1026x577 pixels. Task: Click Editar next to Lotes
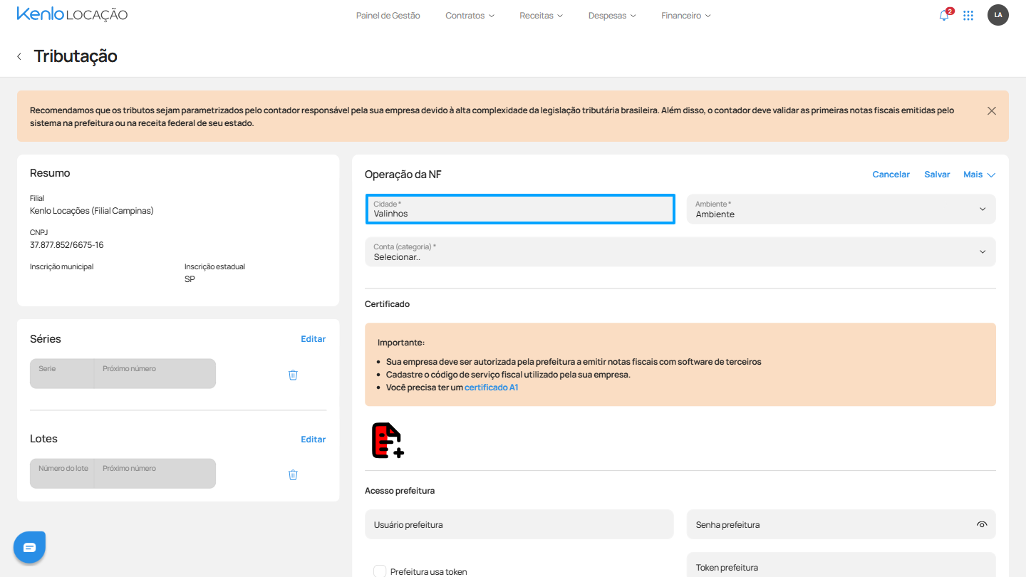click(x=313, y=440)
